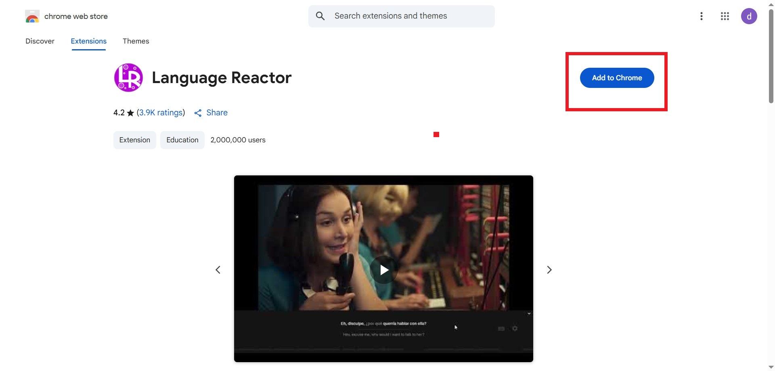Play the Language Reactor preview video
The image size is (775, 371).
coord(383,269)
